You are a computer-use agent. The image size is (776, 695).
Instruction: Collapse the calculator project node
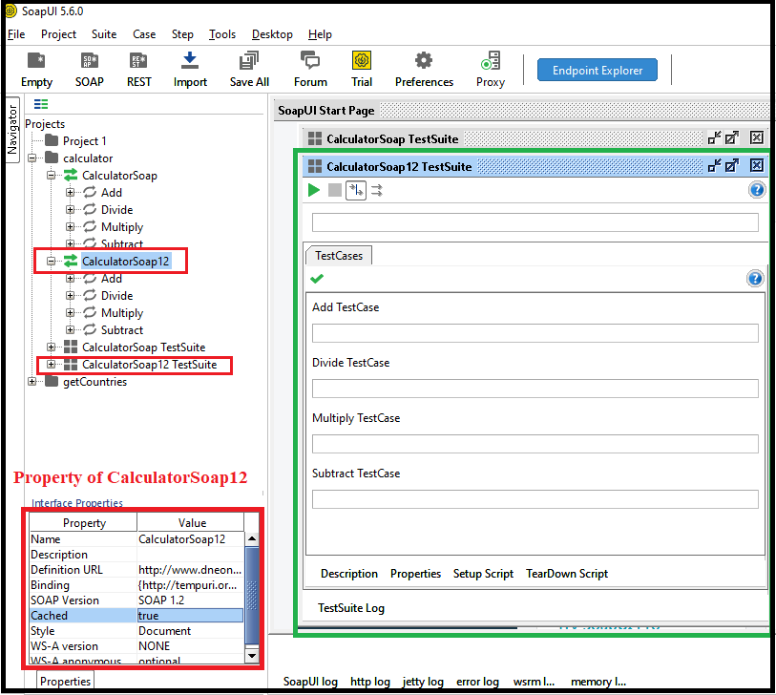click(32, 158)
